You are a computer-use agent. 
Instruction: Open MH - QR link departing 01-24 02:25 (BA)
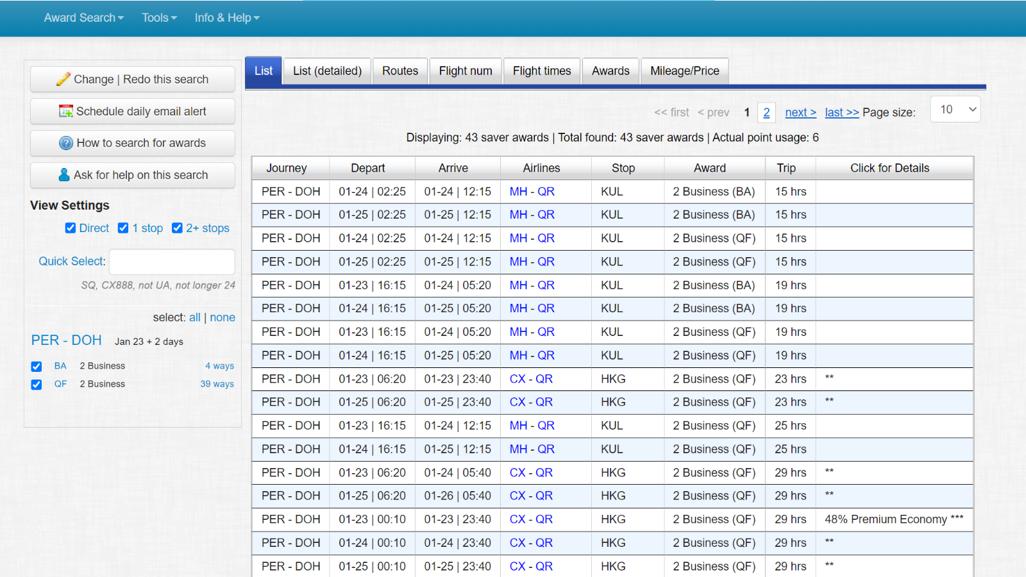532,192
